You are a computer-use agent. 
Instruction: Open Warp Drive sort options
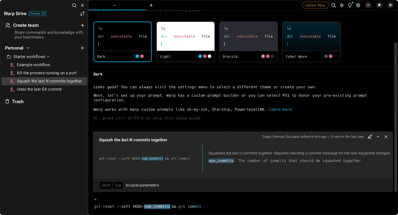tap(82, 14)
